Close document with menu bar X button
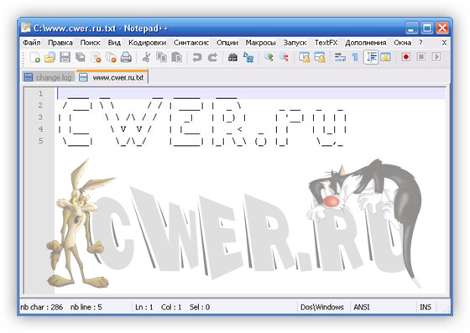Viewport: 470px width, 333px height. click(444, 43)
